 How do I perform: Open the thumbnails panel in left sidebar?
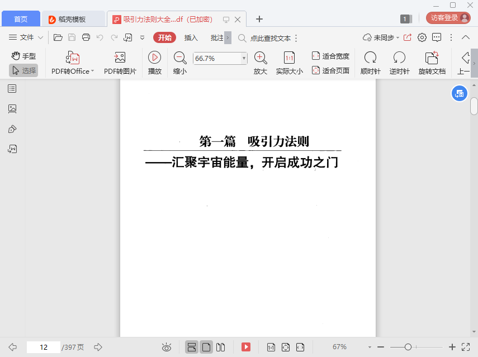tap(12, 109)
